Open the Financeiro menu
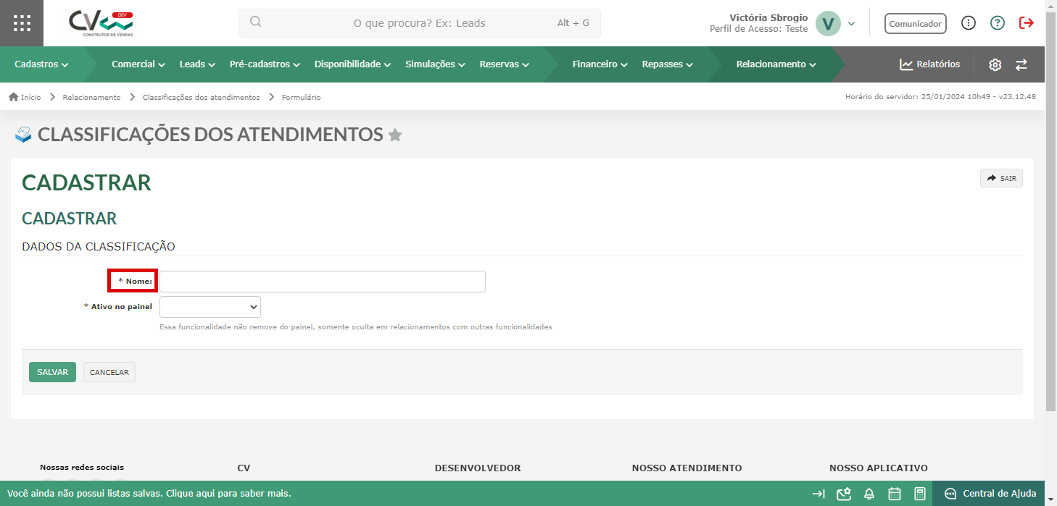 600,64
